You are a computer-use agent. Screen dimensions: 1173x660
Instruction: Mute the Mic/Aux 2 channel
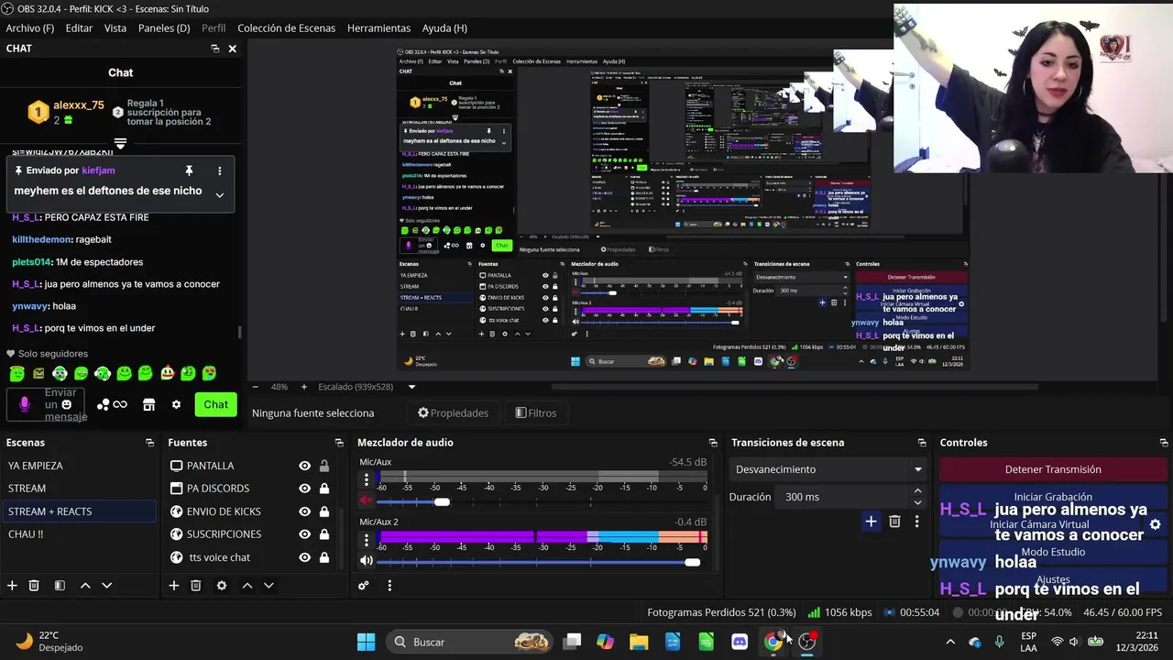[x=367, y=561]
